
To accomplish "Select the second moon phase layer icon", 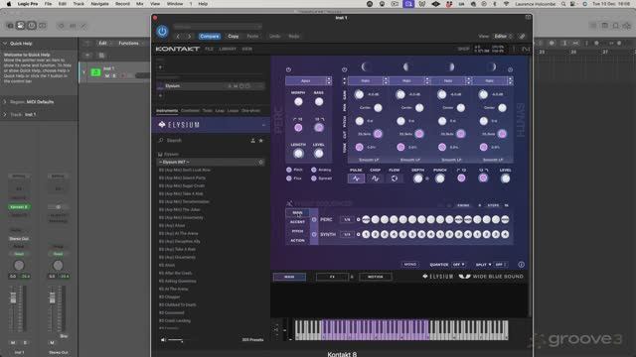I will click(x=406, y=66).
